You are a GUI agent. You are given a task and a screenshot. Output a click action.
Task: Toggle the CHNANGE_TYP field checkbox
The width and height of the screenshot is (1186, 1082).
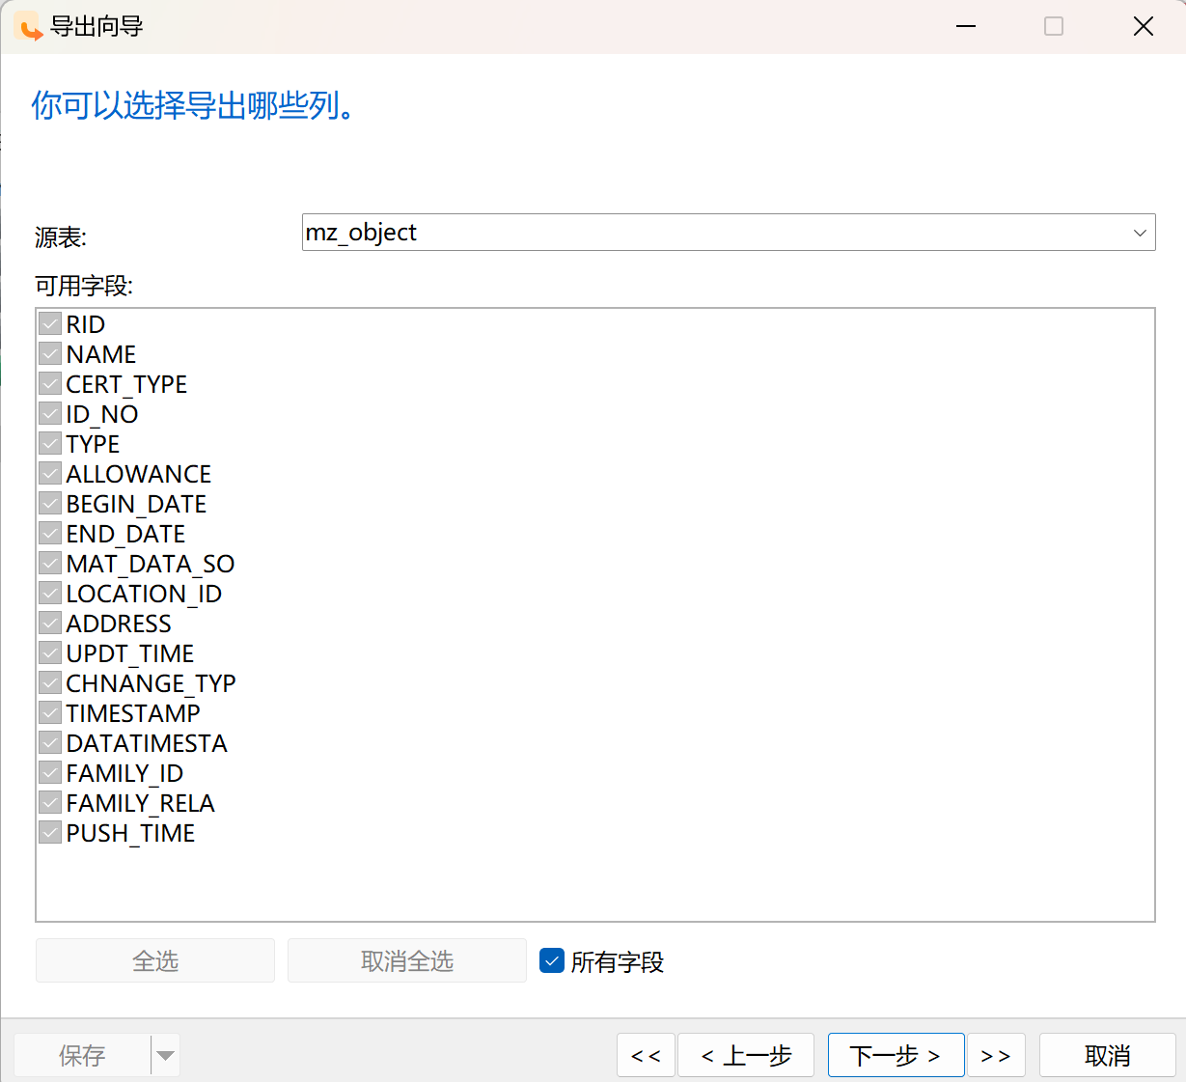(x=50, y=682)
